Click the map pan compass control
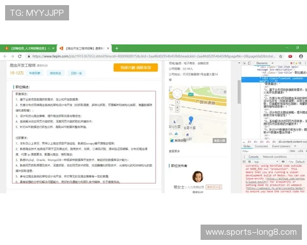The width and height of the screenshot is (307, 245). (177, 94)
